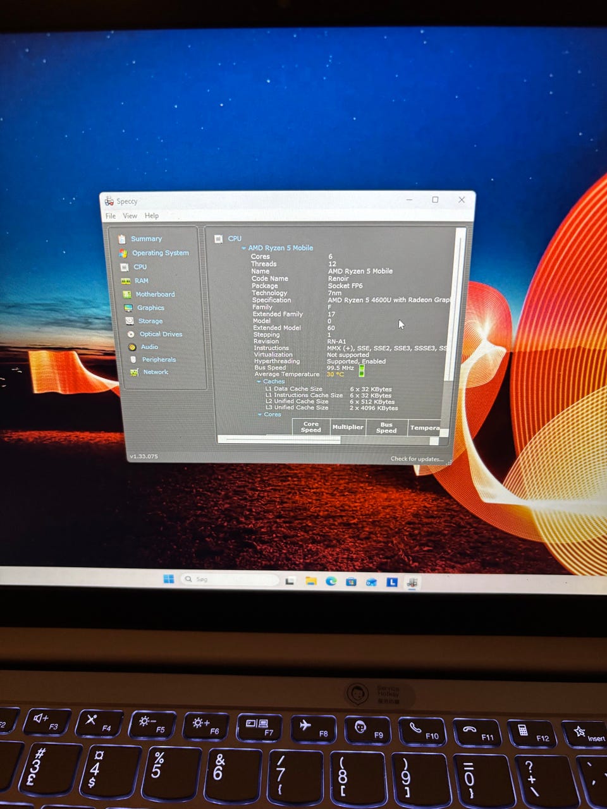
Task: Collapse the AMD Ryzen 5 Mobile node
Action: tap(243, 248)
